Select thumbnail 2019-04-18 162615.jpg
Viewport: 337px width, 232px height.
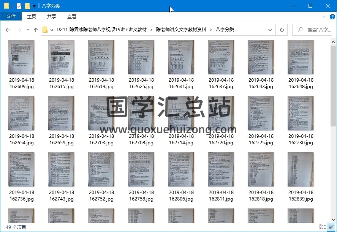coord(61,57)
